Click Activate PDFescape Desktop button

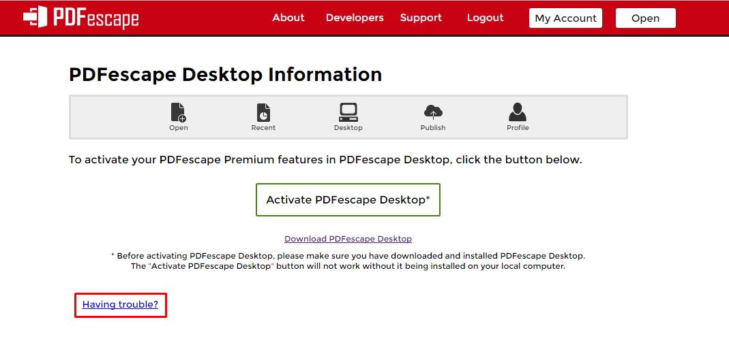pos(348,200)
